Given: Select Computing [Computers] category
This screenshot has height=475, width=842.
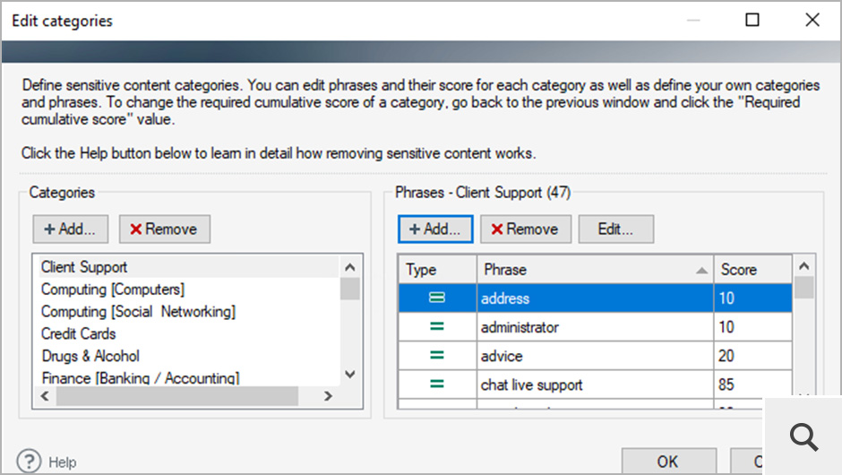Looking at the screenshot, I should pyautogui.click(x=189, y=289).
